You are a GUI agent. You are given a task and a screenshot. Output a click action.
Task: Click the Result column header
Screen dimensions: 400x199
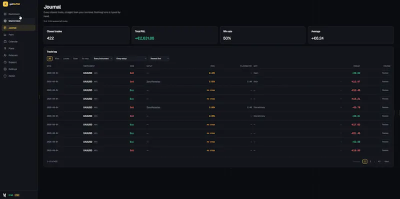click(x=356, y=66)
